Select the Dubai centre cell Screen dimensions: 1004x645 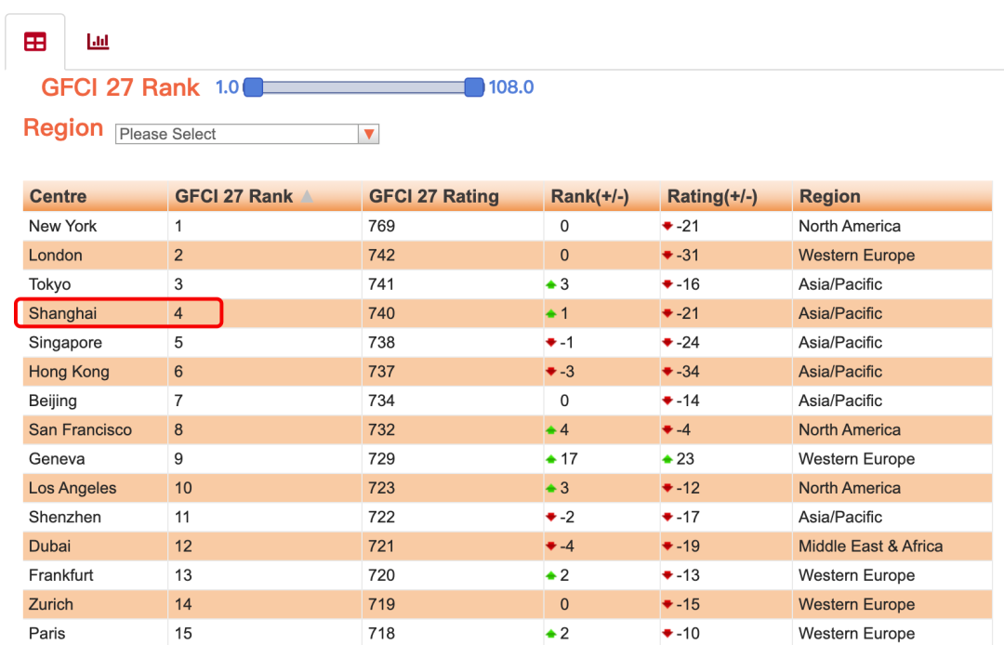point(96,546)
